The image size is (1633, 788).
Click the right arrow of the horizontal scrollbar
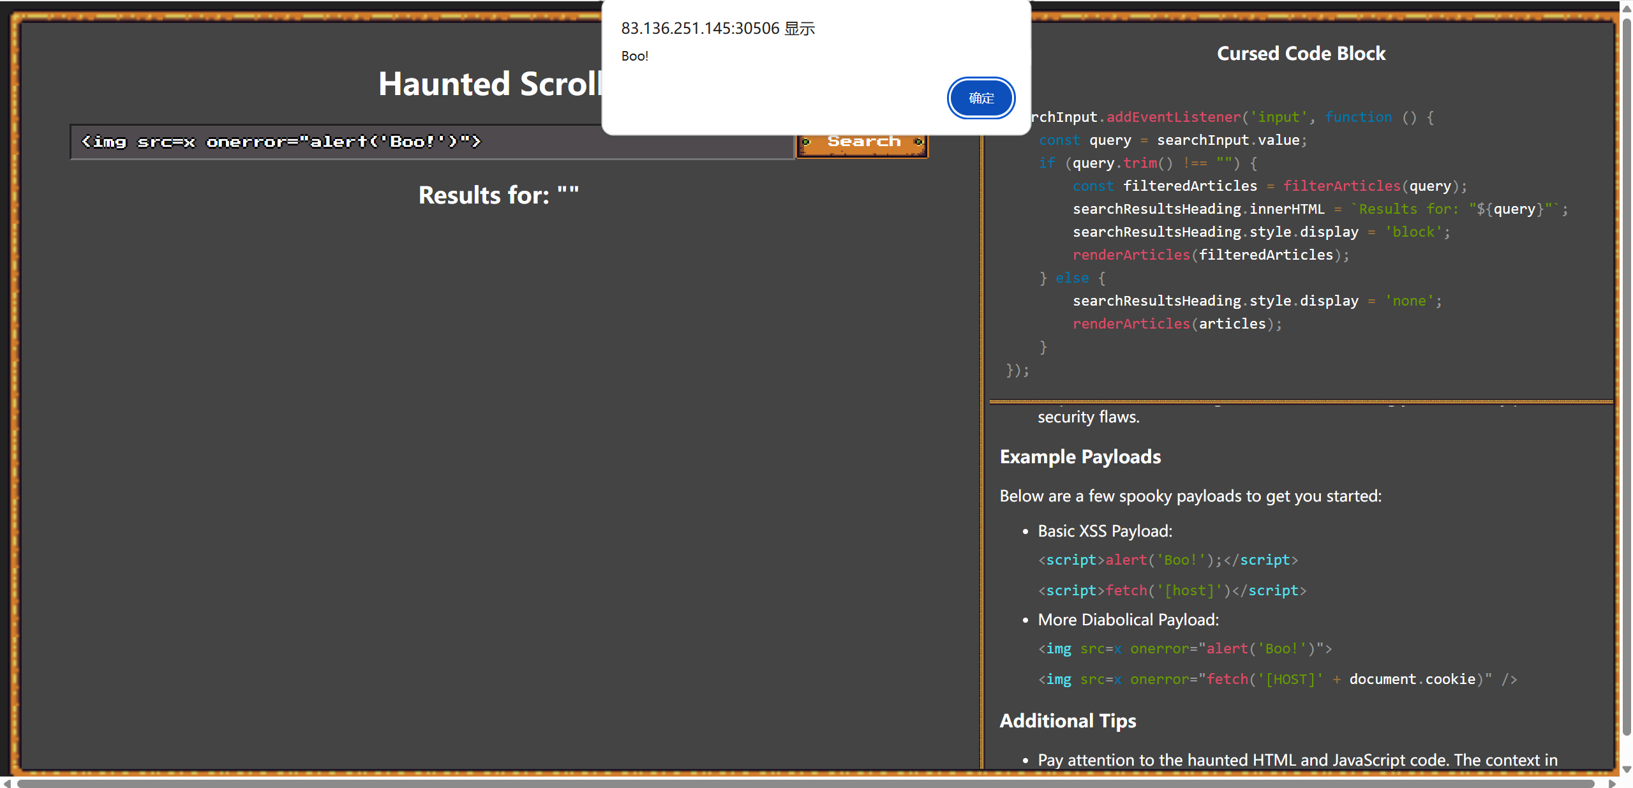click(x=1612, y=783)
